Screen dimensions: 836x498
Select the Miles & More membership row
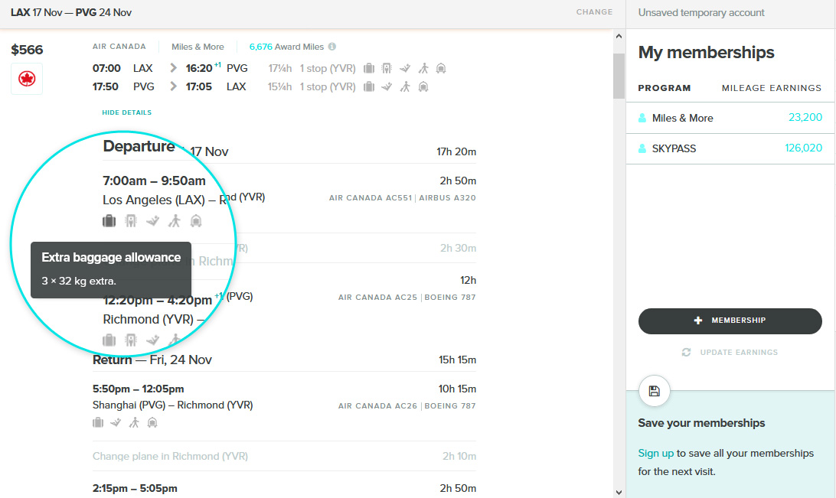[x=730, y=118]
